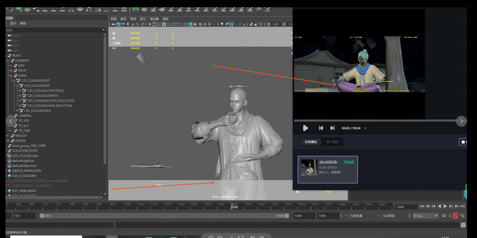Viewport: 477px width, 238px height.
Task: Expand the PROP node in outliner
Action: 11,71
